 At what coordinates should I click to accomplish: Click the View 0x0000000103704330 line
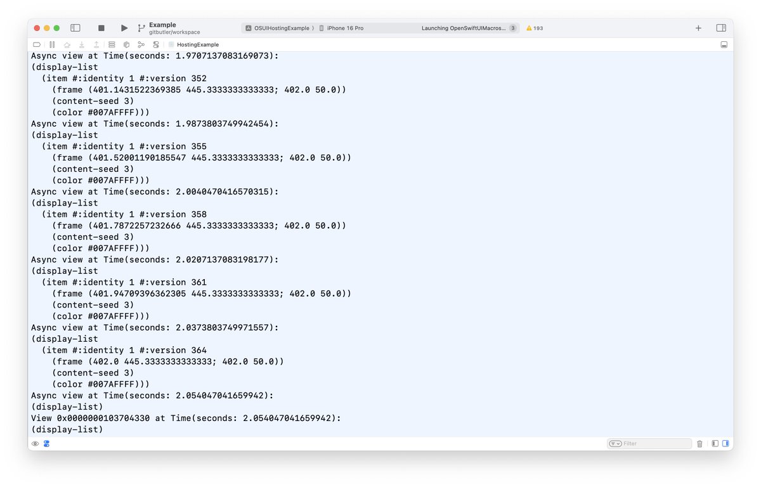tap(186, 418)
